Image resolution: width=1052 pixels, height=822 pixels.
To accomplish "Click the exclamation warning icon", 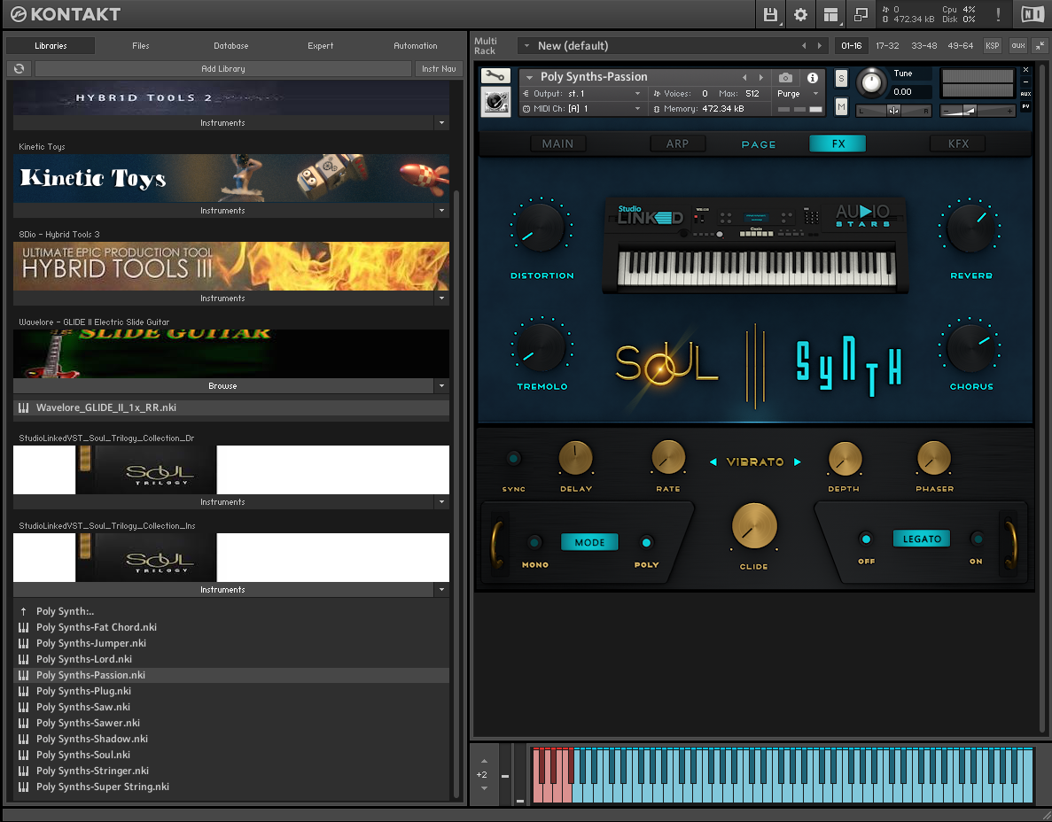I will point(998,14).
